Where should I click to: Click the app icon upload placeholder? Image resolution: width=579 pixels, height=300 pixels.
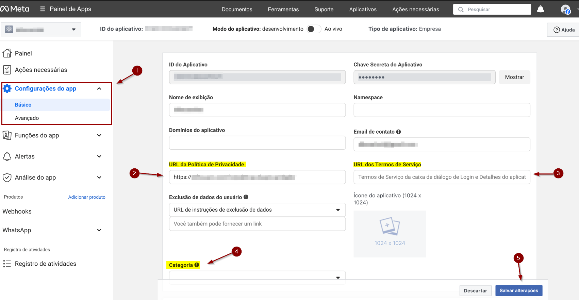pos(390,234)
